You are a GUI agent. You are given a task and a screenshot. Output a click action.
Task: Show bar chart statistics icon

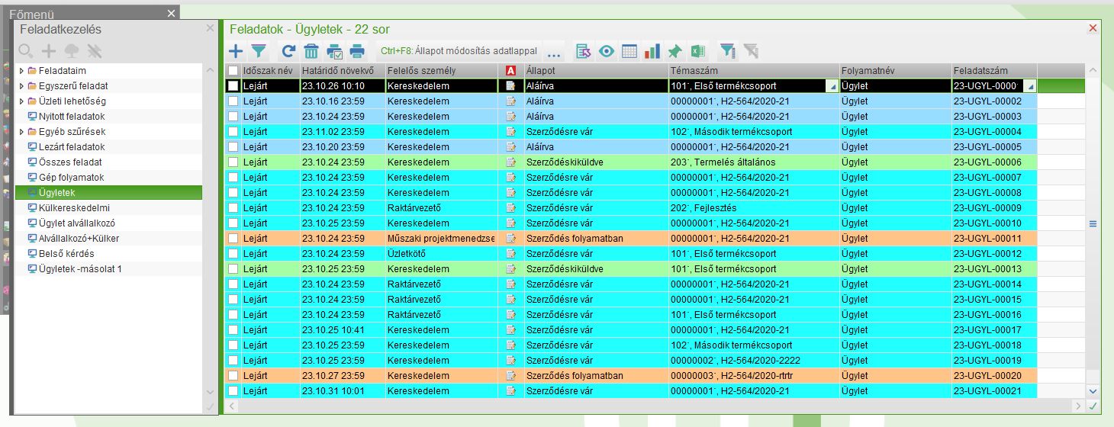click(652, 51)
